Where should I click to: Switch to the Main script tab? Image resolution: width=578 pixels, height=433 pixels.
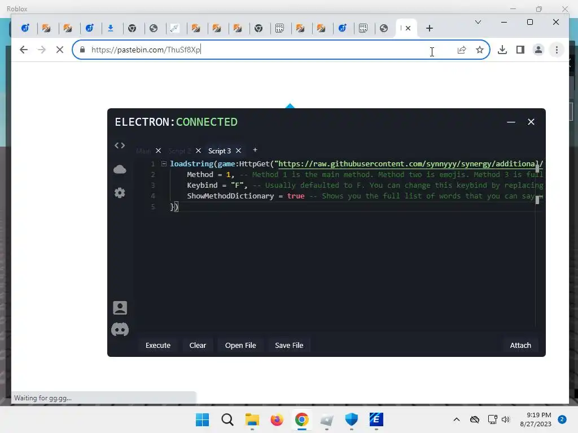coord(143,151)
